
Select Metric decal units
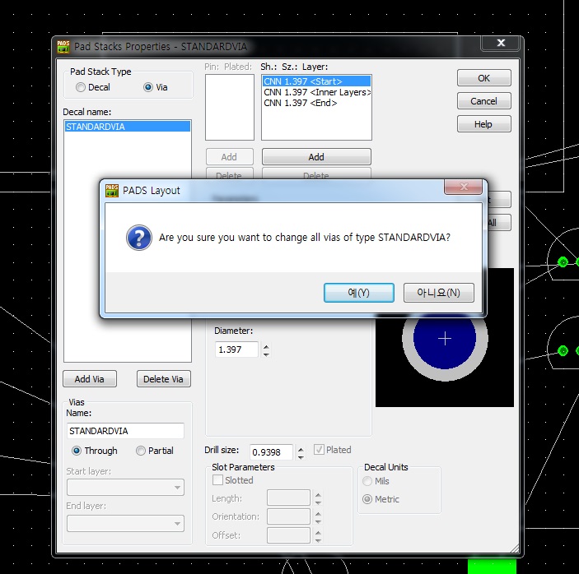367,499
